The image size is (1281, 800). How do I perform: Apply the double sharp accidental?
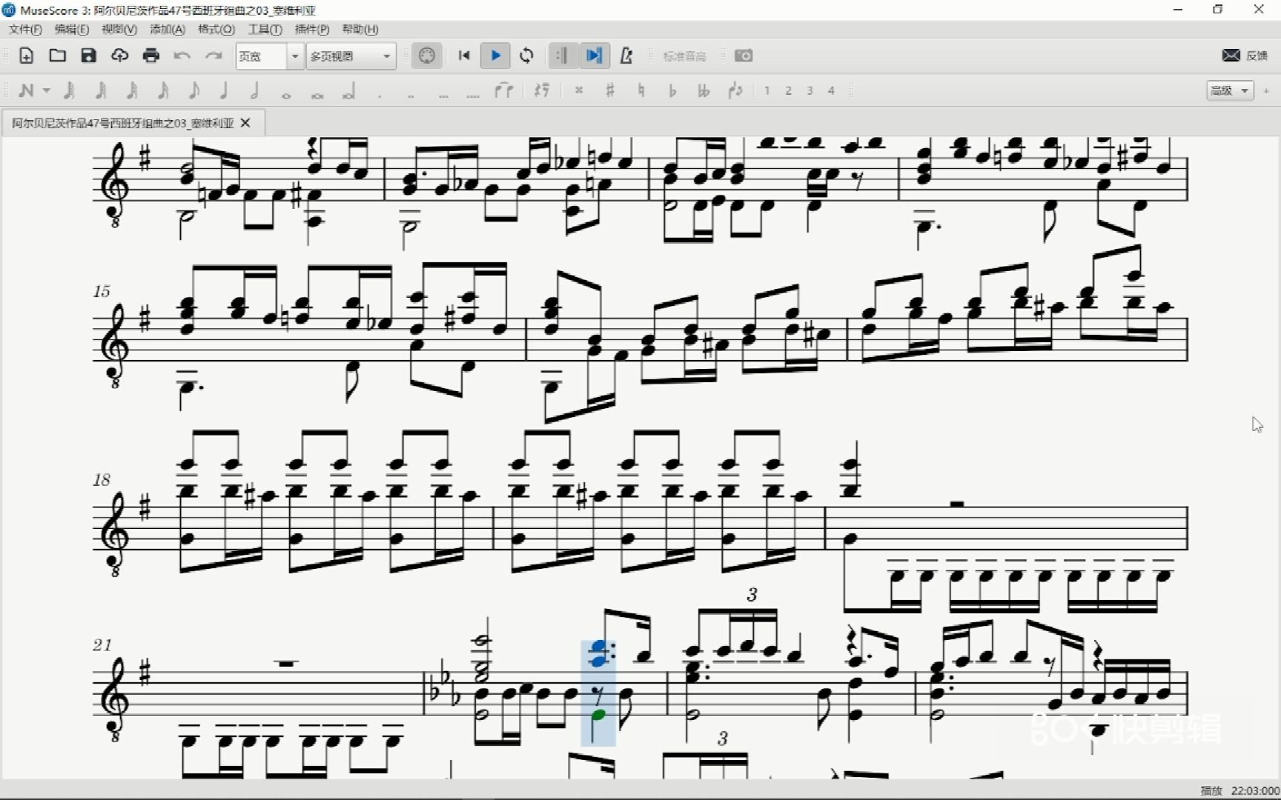point(579,90)
